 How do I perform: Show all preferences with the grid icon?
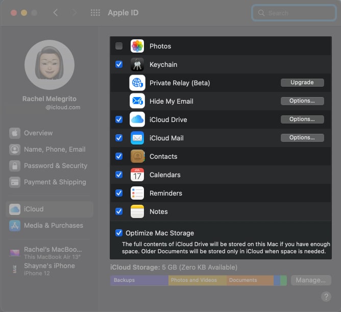95,13
